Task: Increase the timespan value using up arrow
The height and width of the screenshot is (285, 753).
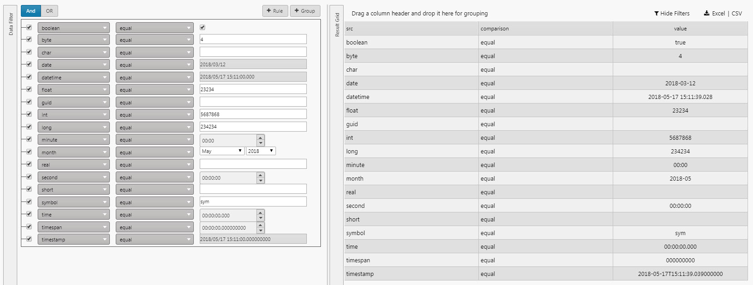Action: [x=261, y=225]
